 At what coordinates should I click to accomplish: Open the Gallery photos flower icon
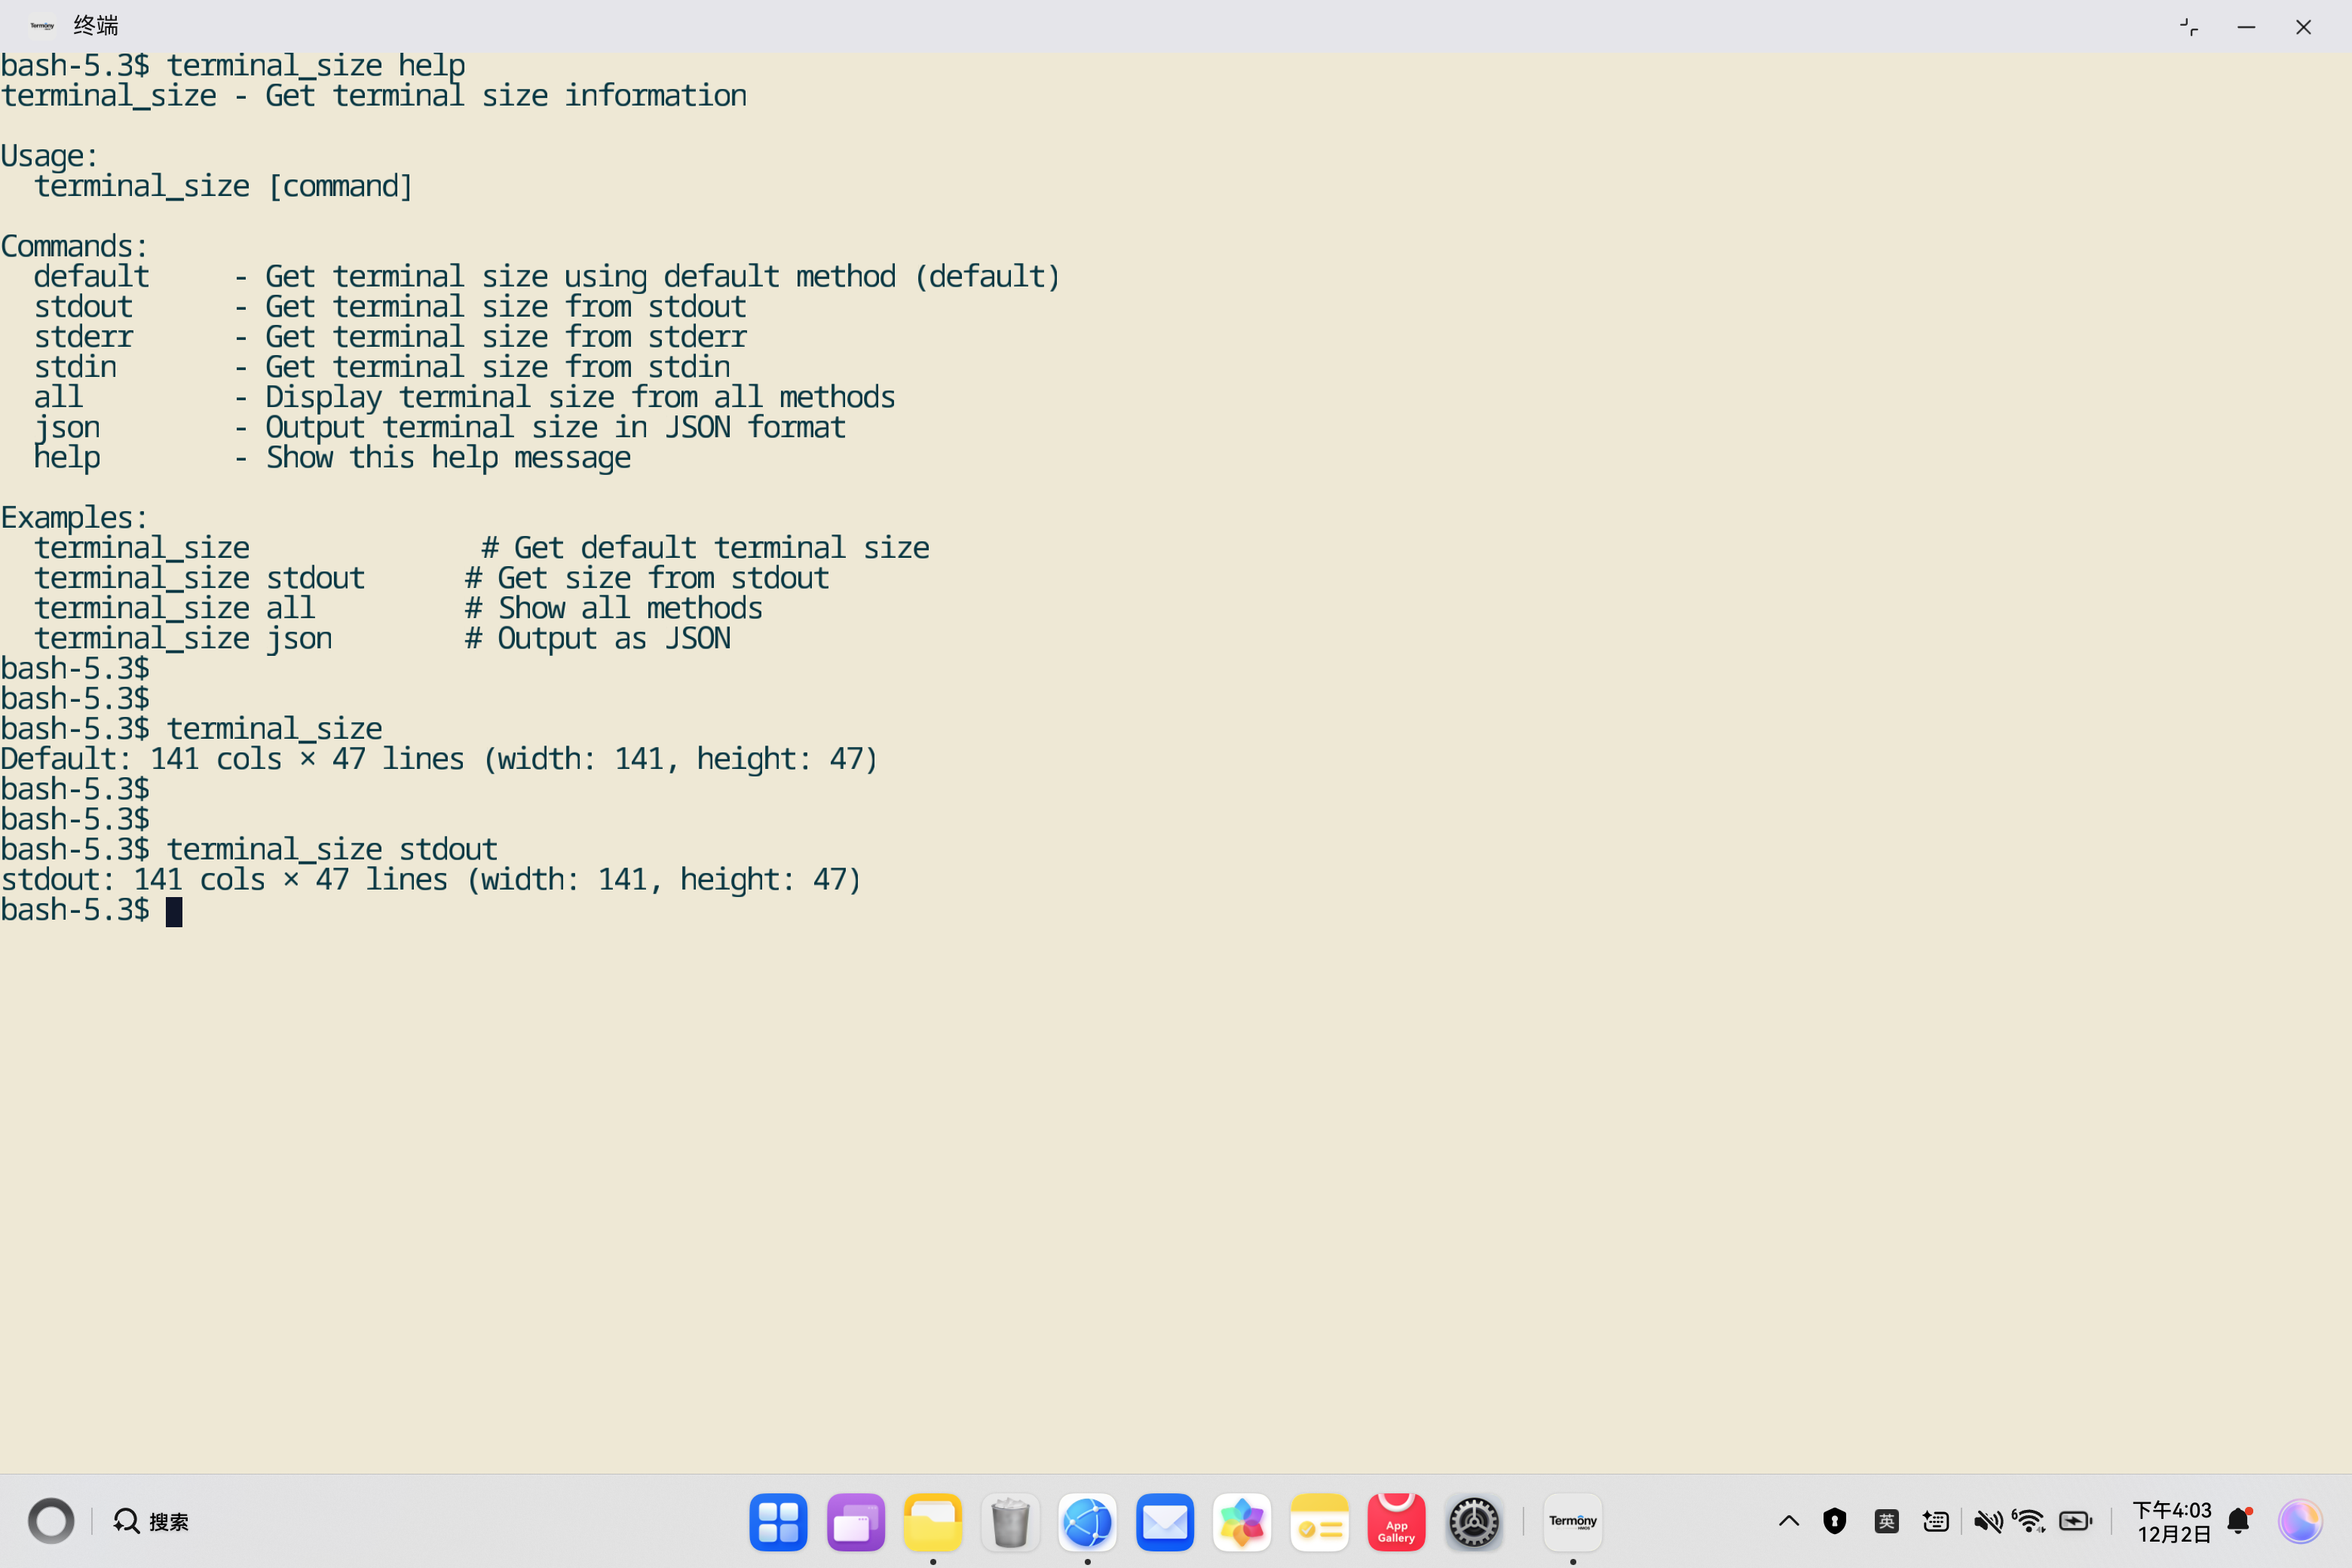(x=1242, y=1522)
